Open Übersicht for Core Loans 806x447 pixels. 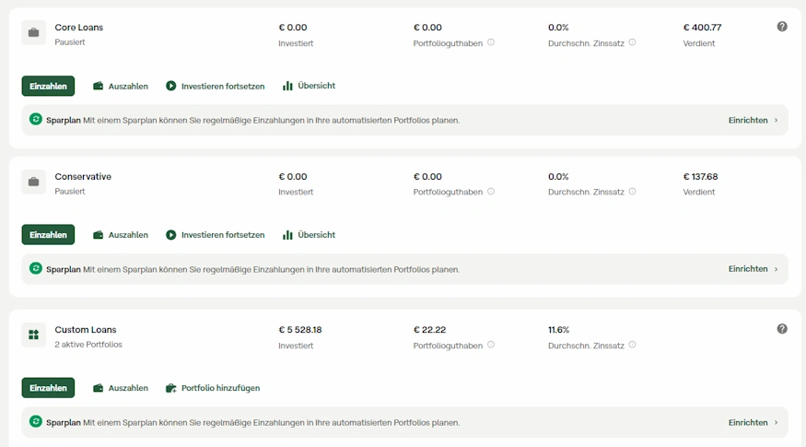point(309,86)
